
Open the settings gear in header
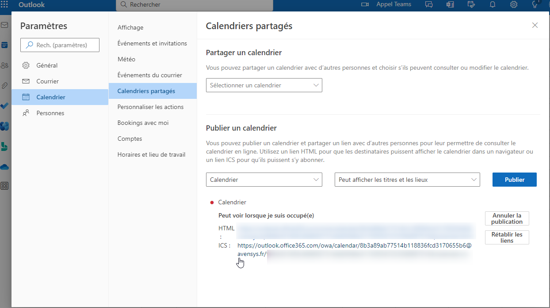514,4
